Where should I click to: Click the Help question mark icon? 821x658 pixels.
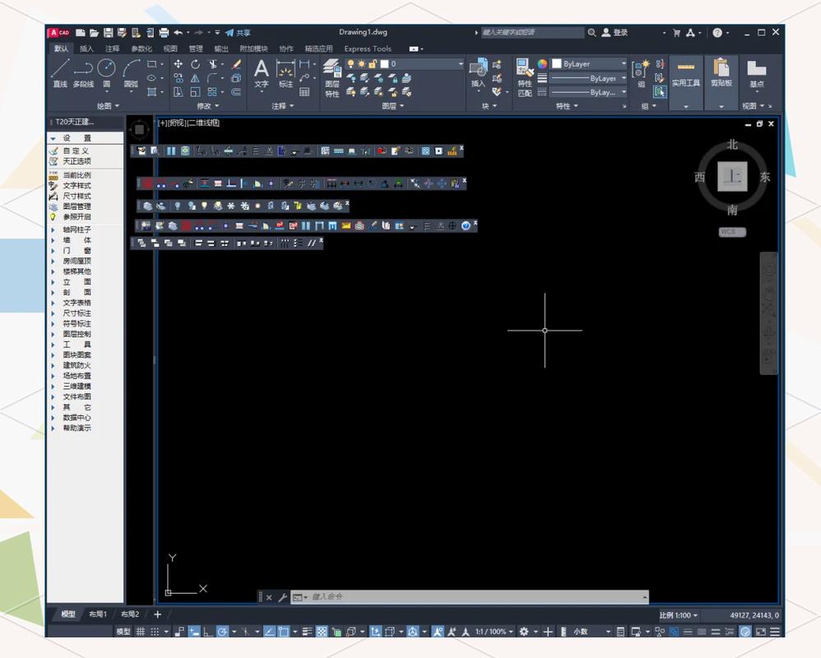tap(717, 32)
